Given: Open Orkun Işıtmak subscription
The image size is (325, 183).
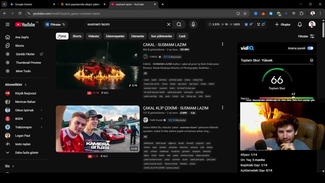Looking at the screenshot, I should [24, 110].
